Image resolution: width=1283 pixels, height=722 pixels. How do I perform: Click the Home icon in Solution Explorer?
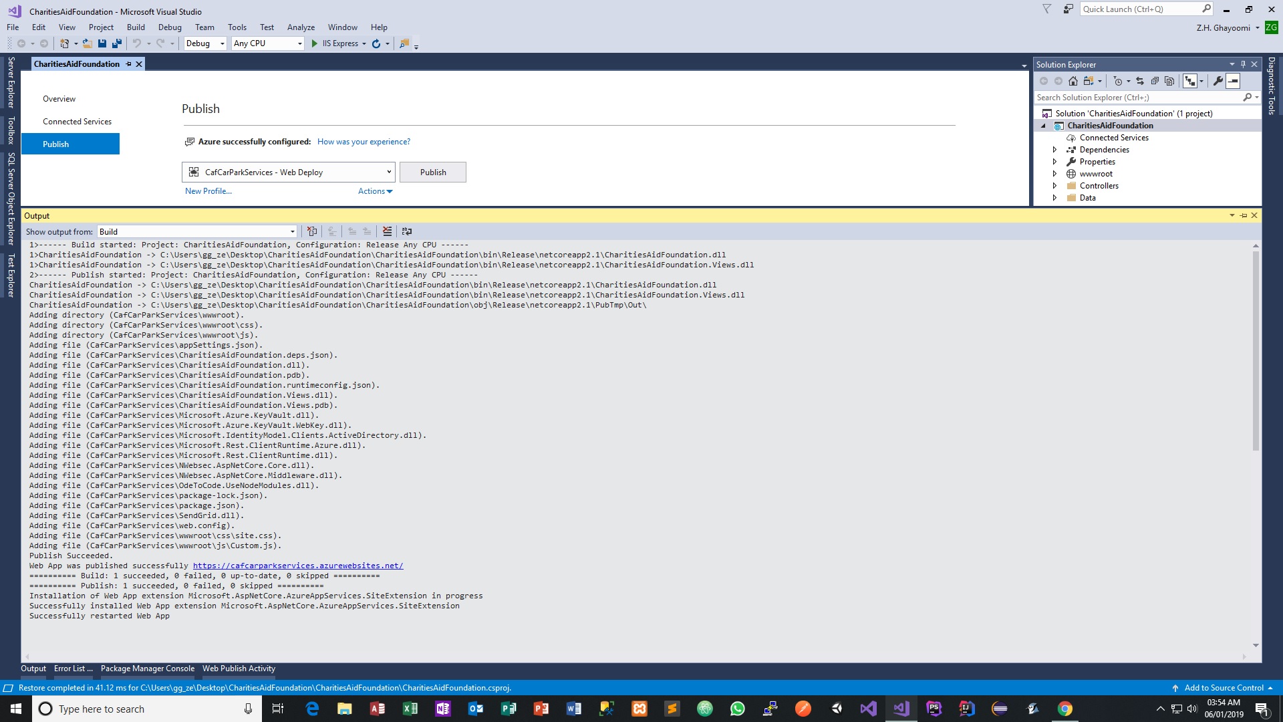[x=1073, y=80]
